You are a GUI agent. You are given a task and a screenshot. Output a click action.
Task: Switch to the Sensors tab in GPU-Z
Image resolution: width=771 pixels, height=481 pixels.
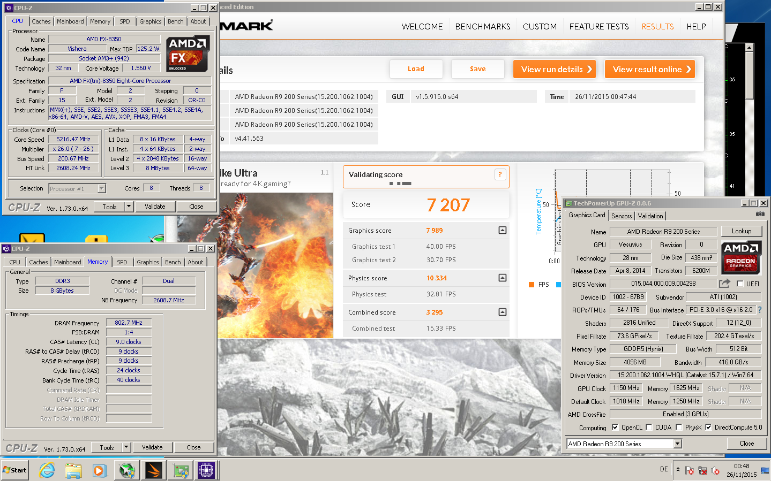[x=622, y=216]
